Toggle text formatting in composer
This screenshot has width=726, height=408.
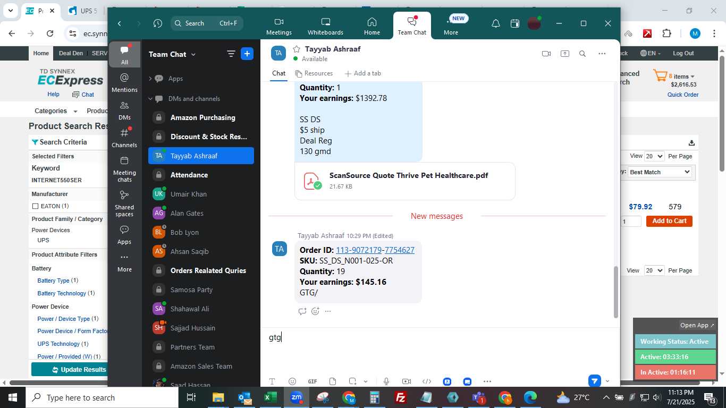[x=272, y=381]
